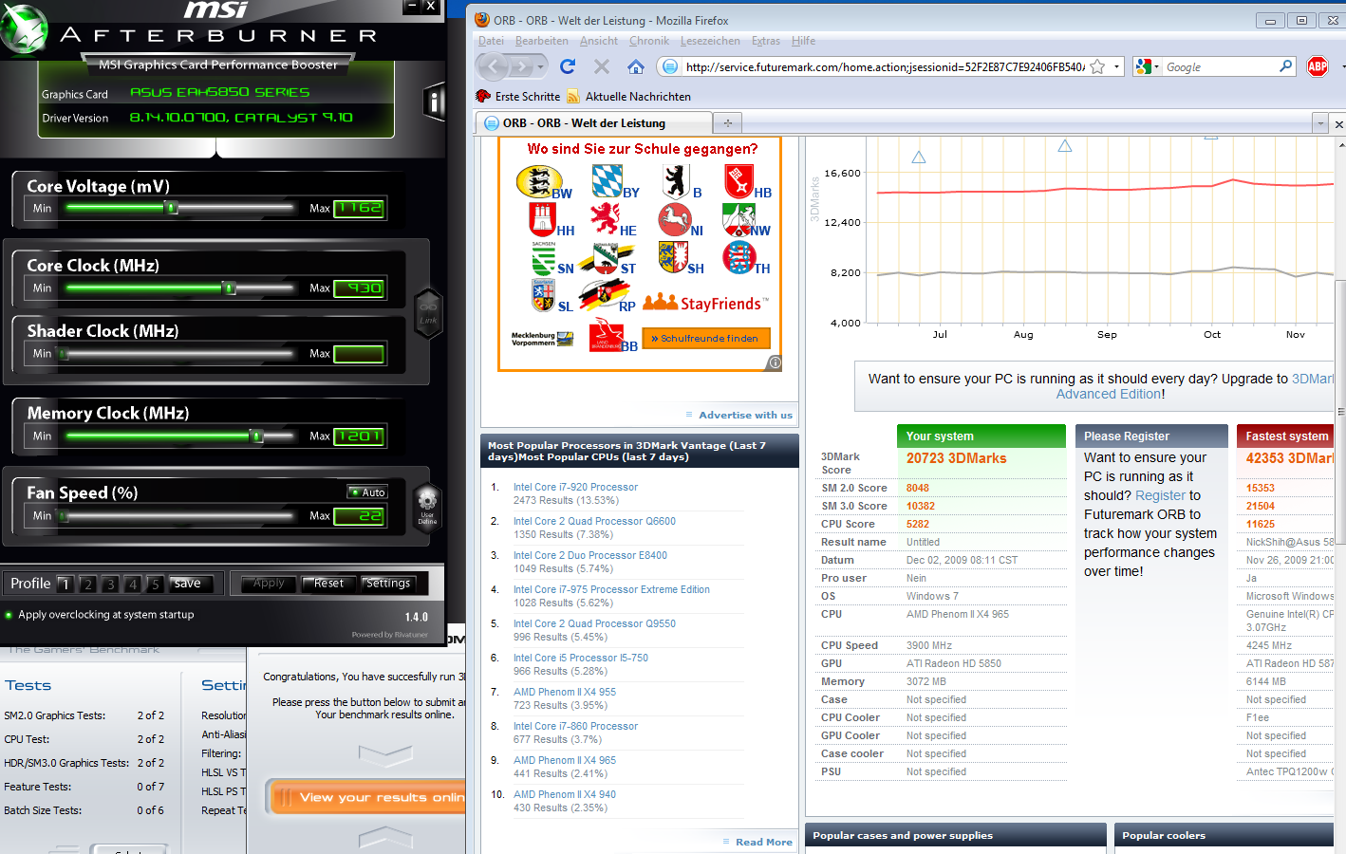This screenshot has width=1346, height=854.
Task: Open a new tab with plus button
Action: [728, 123]
